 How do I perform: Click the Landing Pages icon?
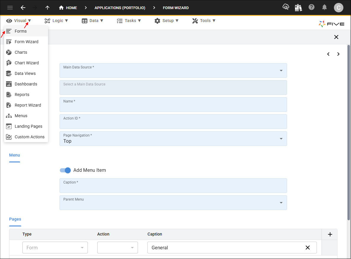pos(9,126)
